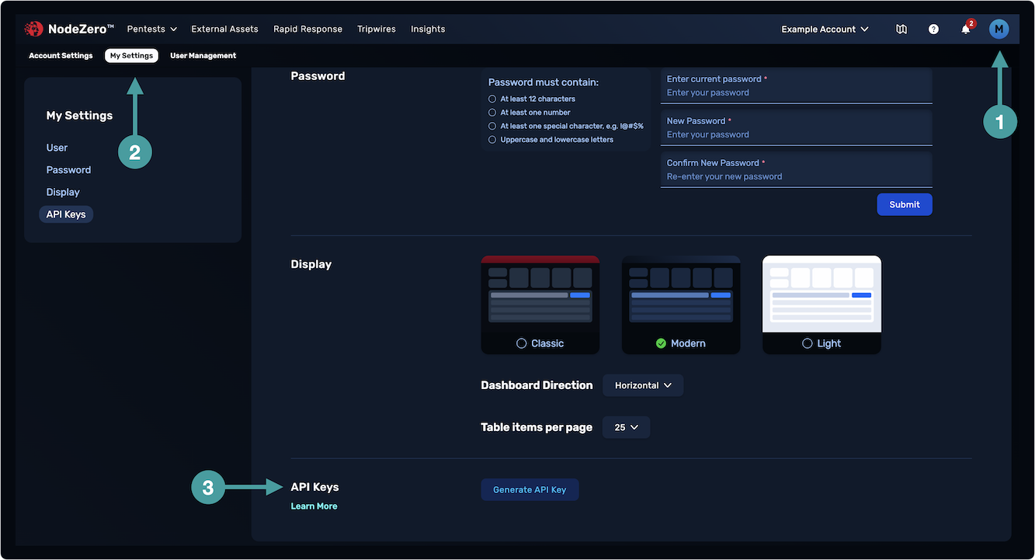
Task: Open the Table items per page dropdown
Action: click(x=626, y=427)
